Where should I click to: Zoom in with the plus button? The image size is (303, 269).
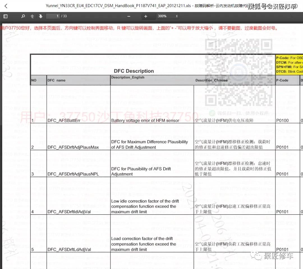[146, 16]
